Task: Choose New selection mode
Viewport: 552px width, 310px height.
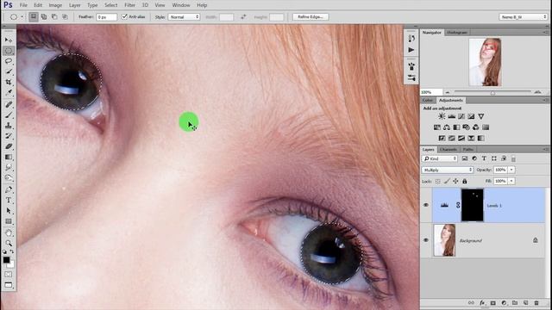Action: pos(34,17)
